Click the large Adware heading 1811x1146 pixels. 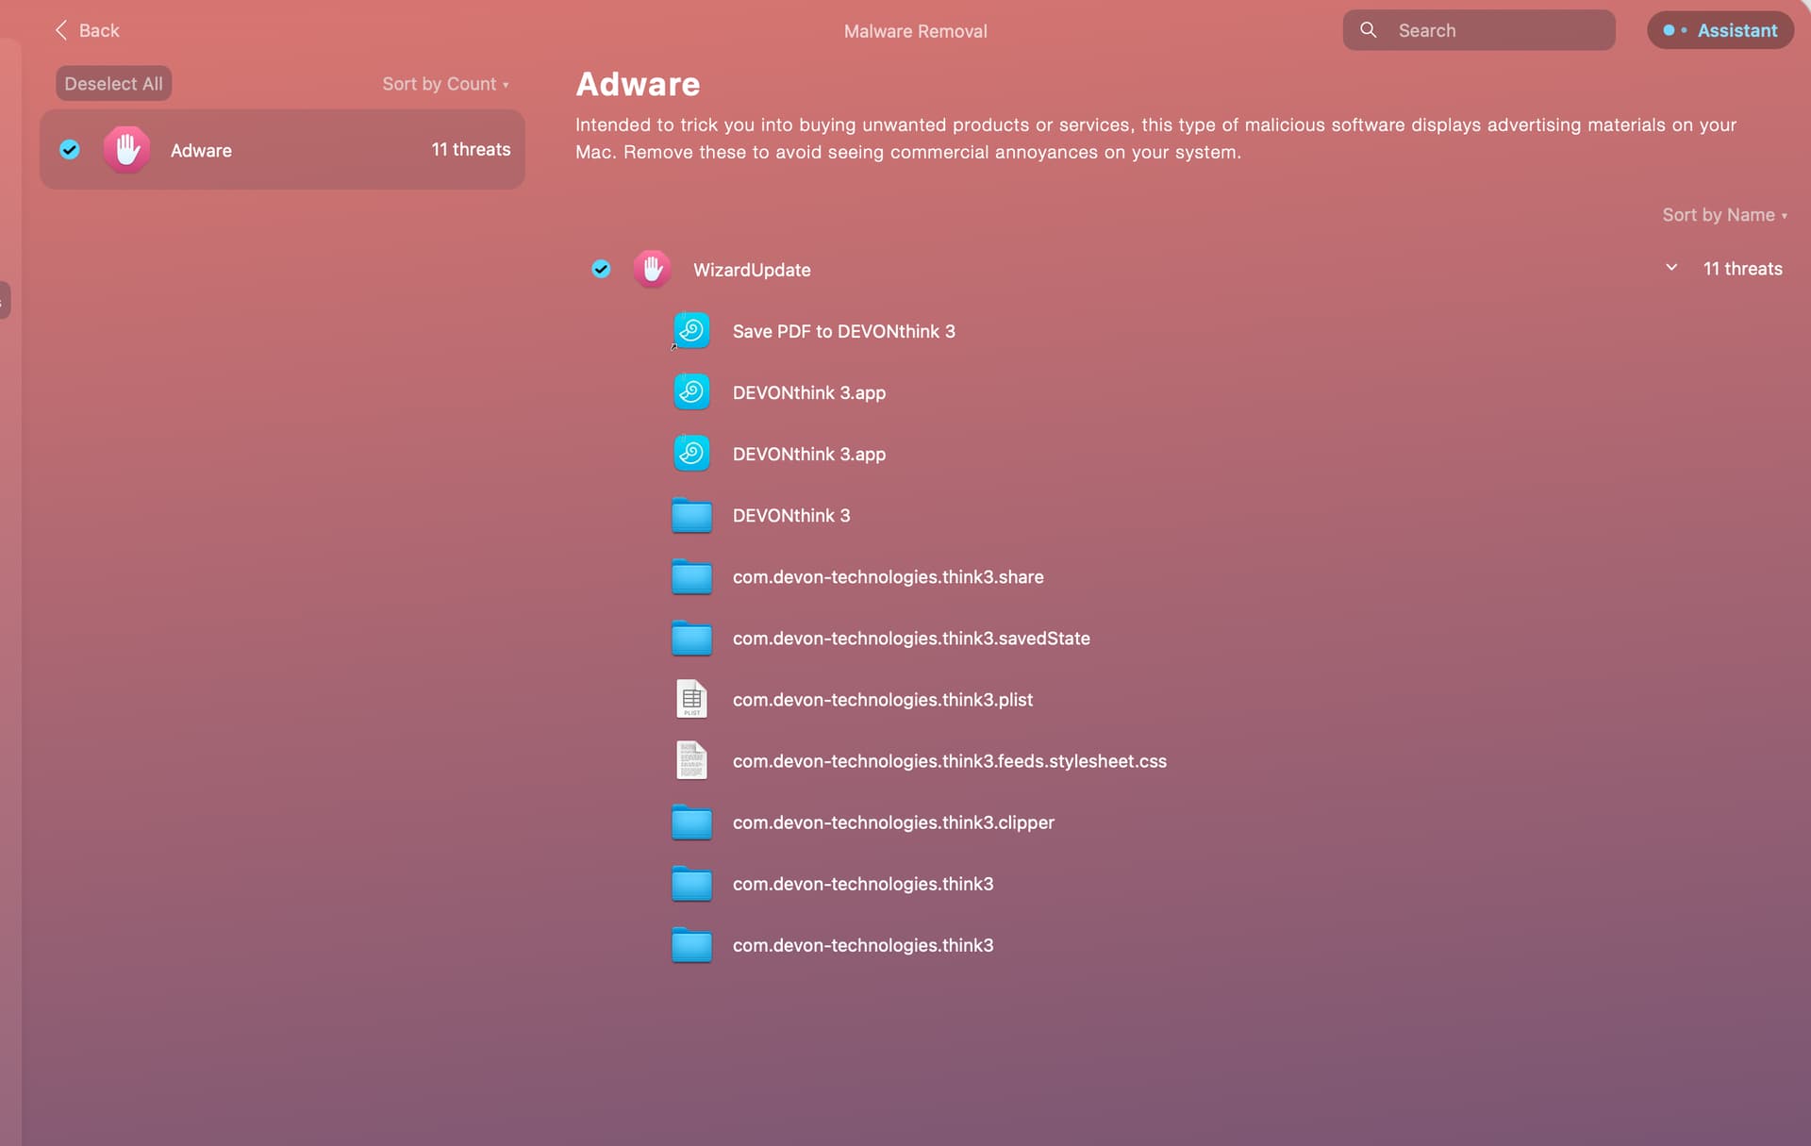click(638, 85)
